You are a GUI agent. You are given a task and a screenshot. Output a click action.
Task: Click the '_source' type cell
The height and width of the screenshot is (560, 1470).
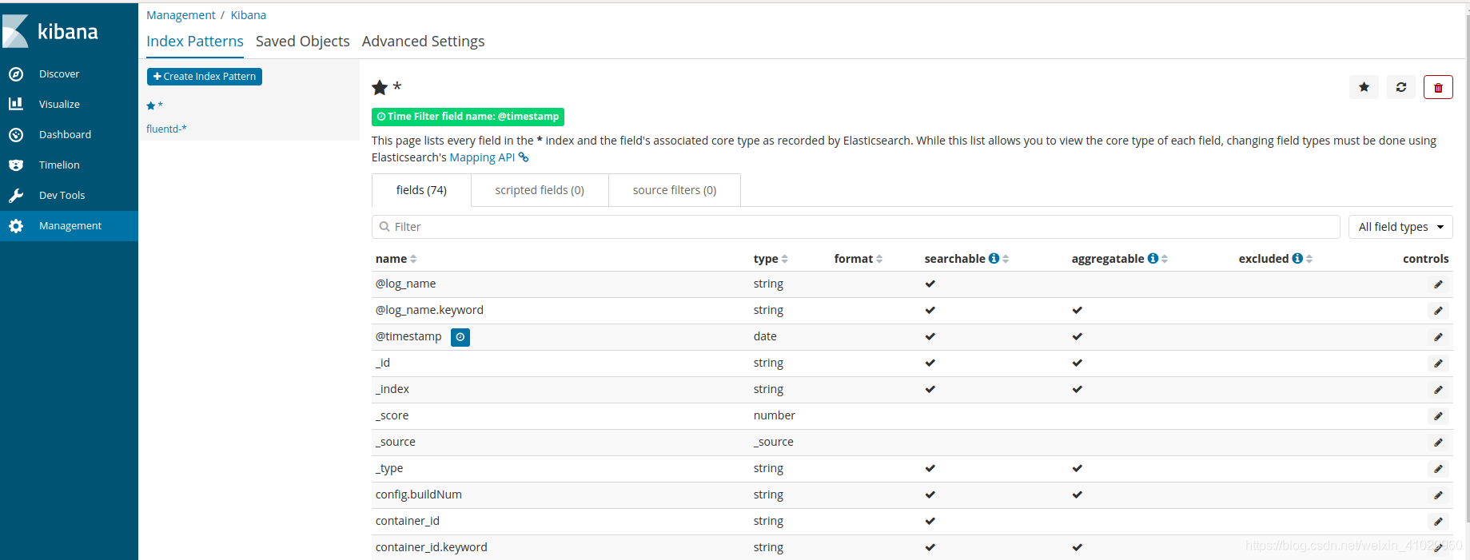click(773, 442)
